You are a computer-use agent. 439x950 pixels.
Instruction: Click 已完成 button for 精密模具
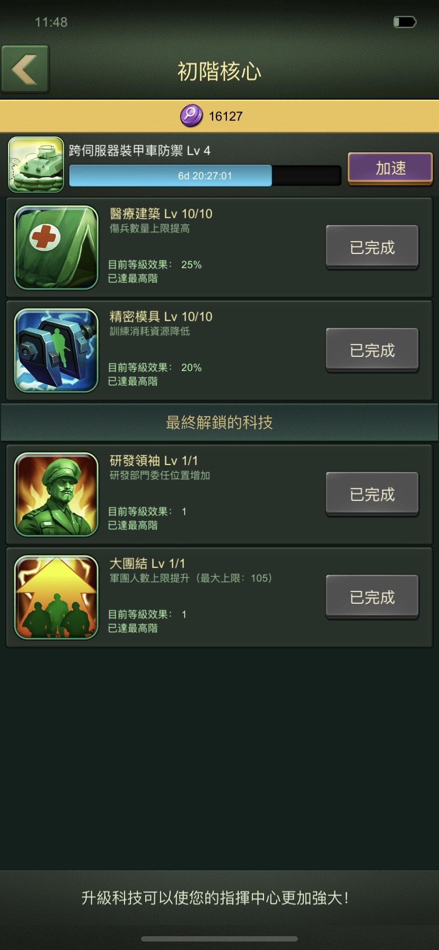pos(372,350)
